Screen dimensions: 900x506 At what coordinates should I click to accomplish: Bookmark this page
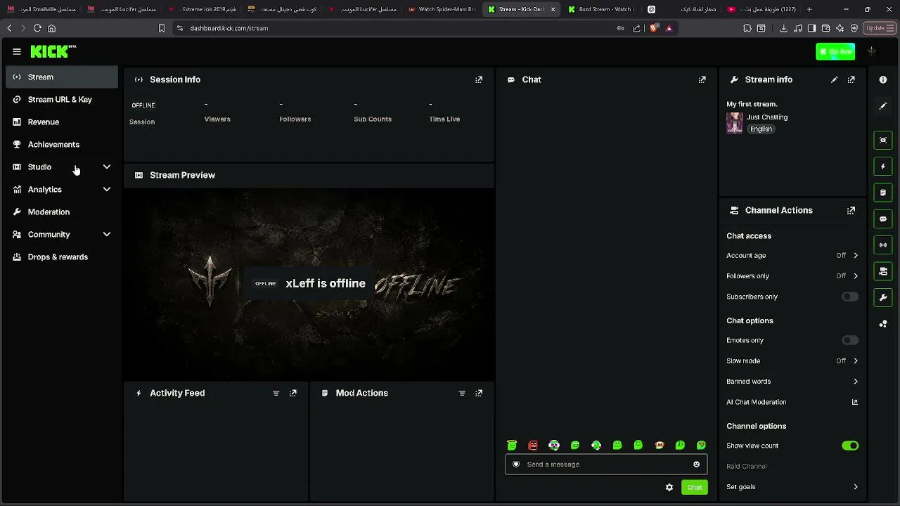coord(162,28)
